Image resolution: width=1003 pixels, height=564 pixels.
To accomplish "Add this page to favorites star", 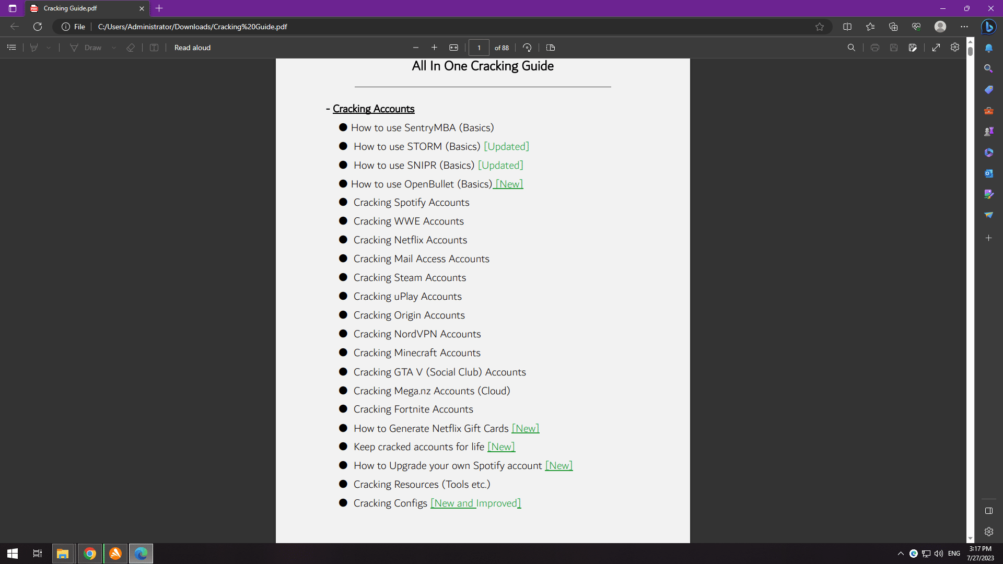I will [820, 27].
